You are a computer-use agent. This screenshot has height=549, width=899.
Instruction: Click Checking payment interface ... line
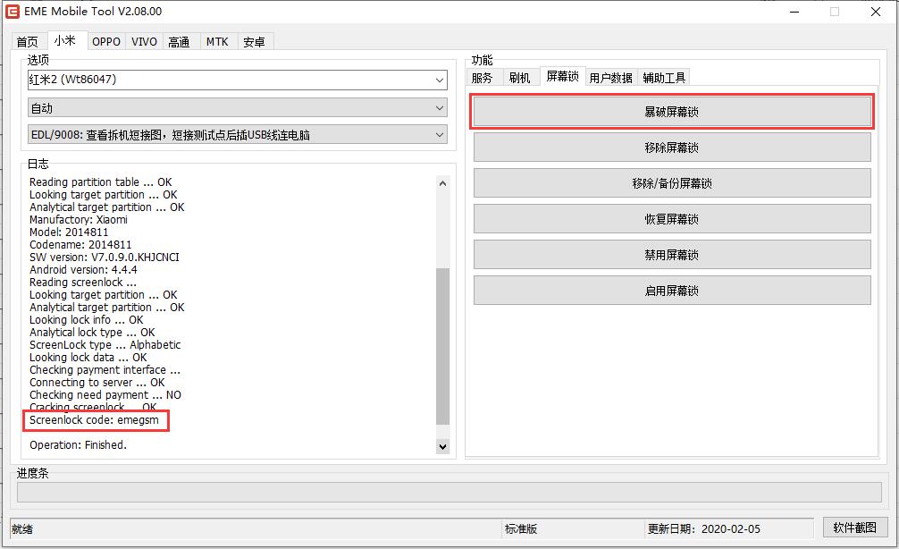[x=105, y=370]
